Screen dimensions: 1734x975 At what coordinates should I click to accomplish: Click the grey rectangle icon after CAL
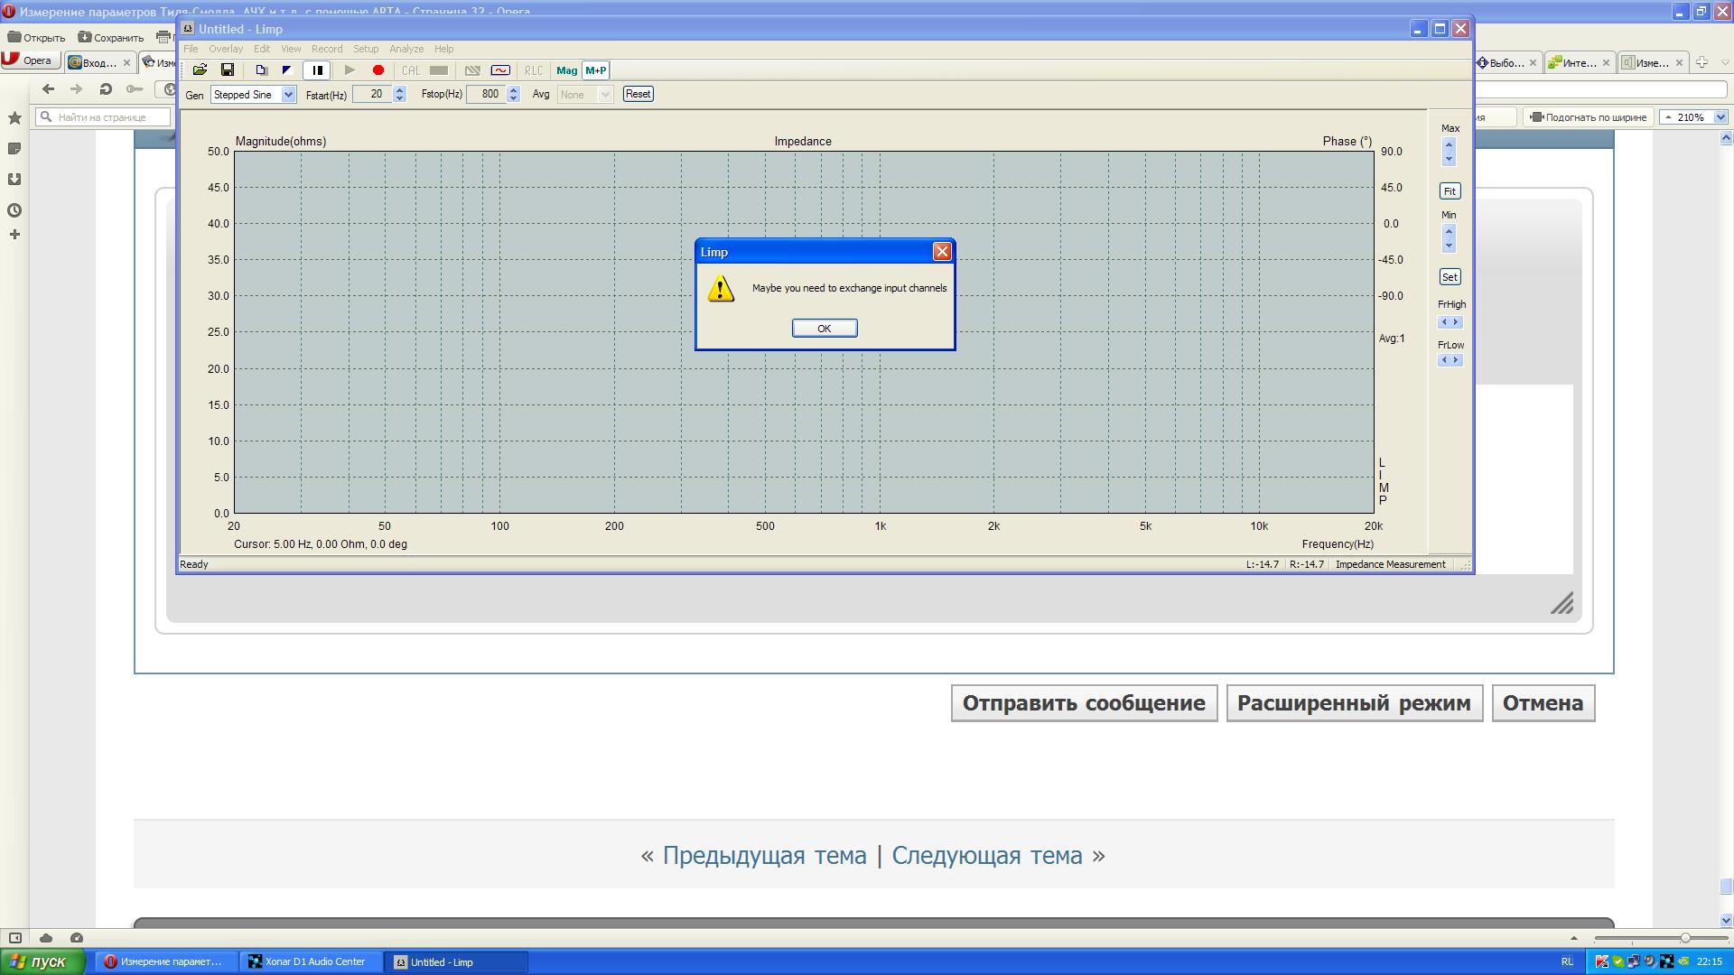(x=439, y=70)
